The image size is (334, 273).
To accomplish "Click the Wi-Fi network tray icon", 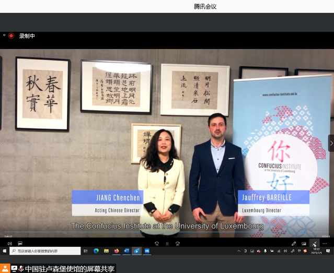I will 279,251.
